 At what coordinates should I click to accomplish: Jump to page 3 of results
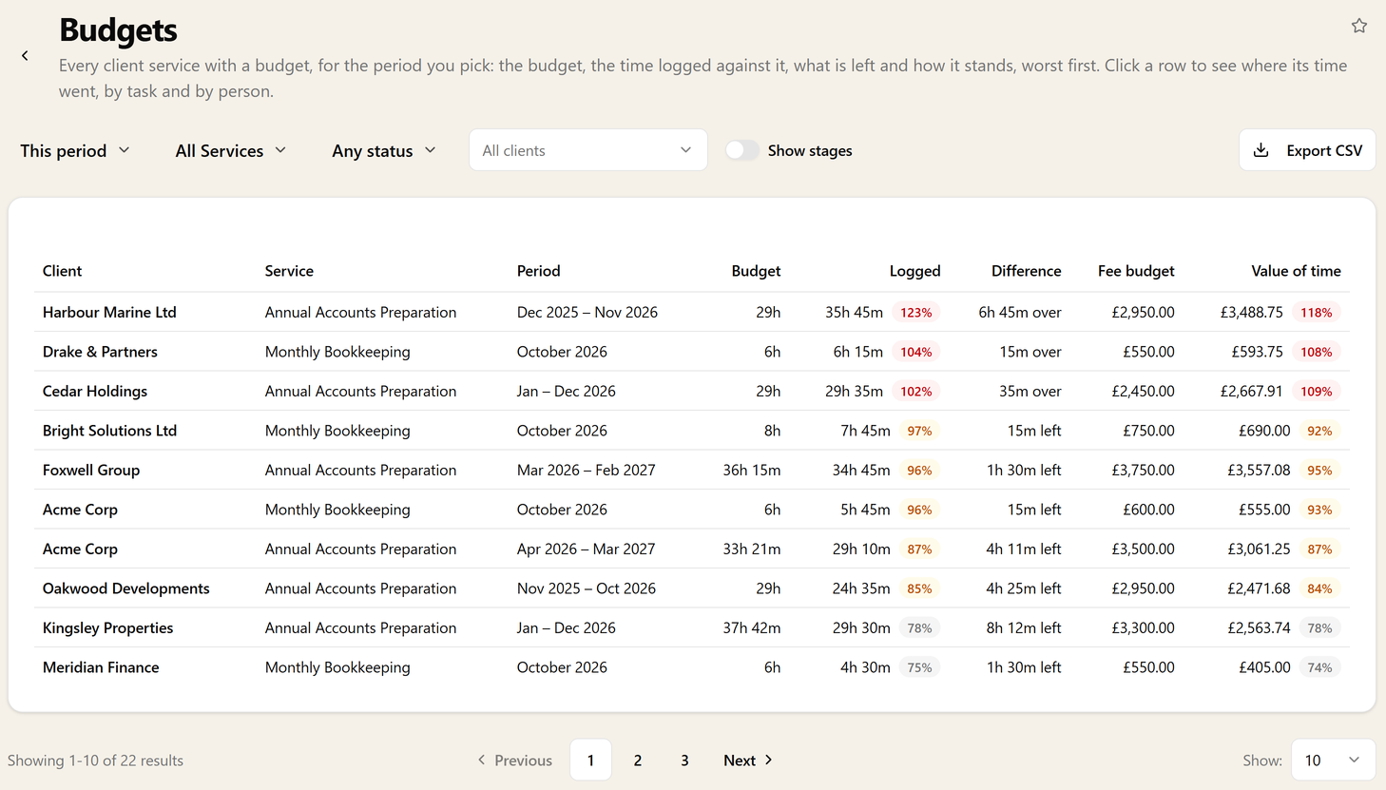[x=684, y=760]
